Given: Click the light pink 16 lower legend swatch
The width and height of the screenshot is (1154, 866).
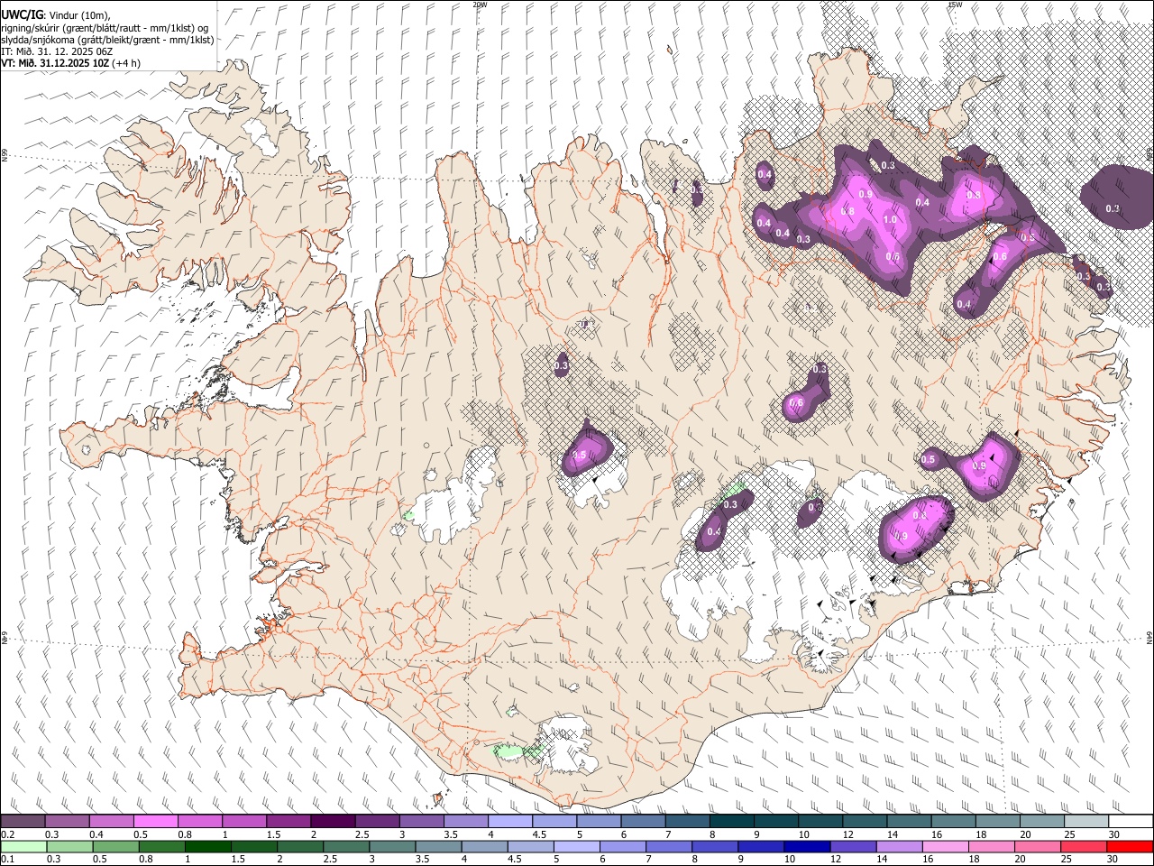Looking at the screenshot, I should pos(944,846).
